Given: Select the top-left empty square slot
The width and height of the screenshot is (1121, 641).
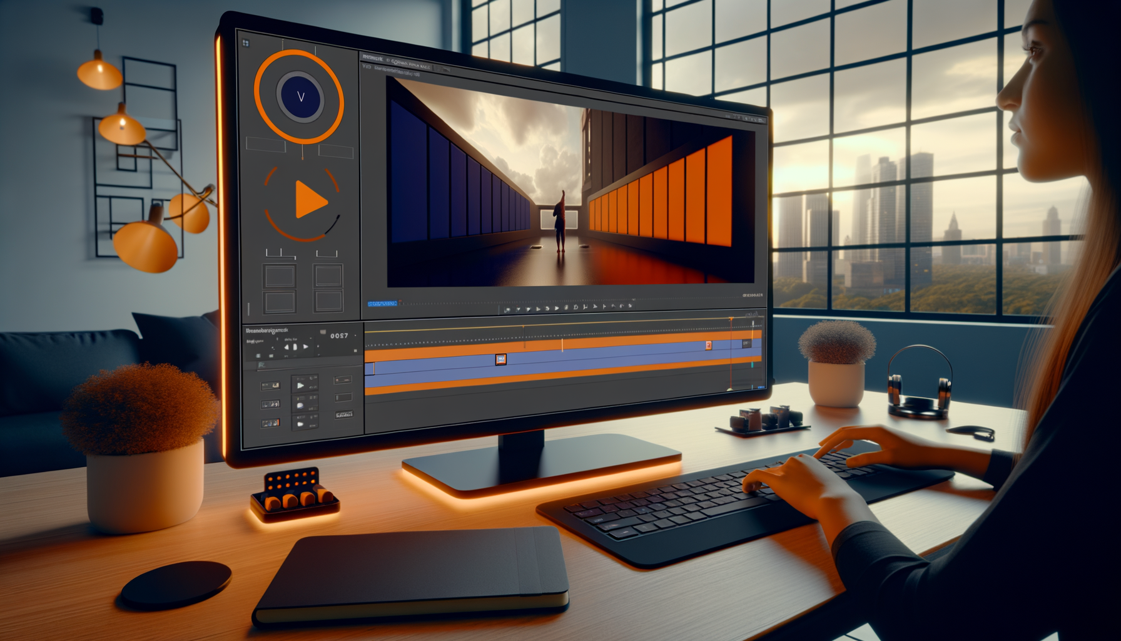Looking at the screenshot, I should click(279, 276).
